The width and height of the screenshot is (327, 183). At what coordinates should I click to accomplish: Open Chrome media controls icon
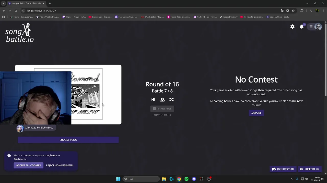pyautogui.click(x=311, y=11)
